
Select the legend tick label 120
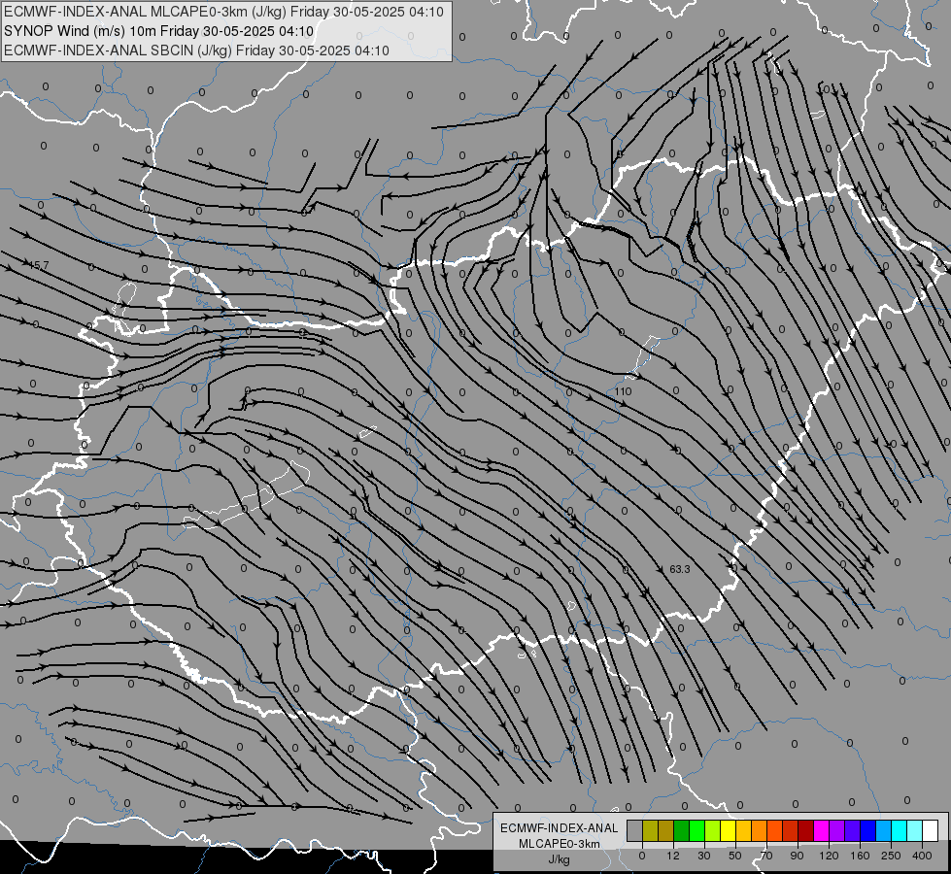tap(829, 856)
